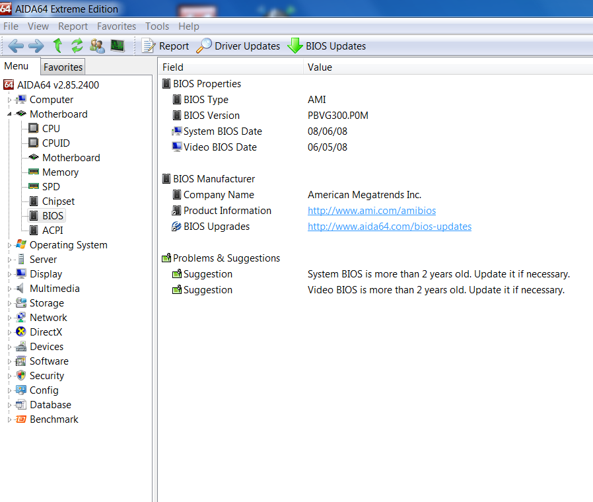Open the ami.com/amibios product link
Viewport: 593px width, 502px height.
372,210
